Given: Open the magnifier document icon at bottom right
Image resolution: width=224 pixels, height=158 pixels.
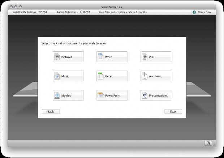Looking at the screenshot, I should [208, 143].
